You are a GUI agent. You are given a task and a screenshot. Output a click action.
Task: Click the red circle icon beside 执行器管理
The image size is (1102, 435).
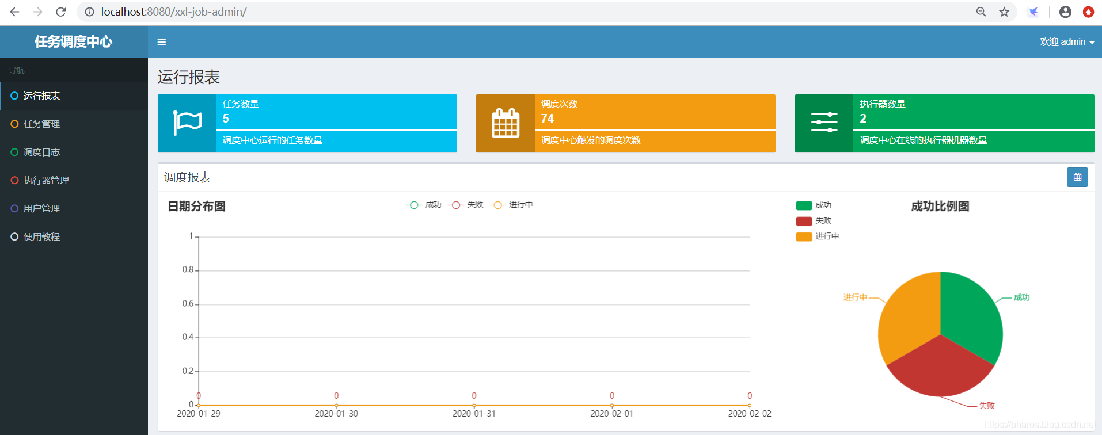pos(14,181)
